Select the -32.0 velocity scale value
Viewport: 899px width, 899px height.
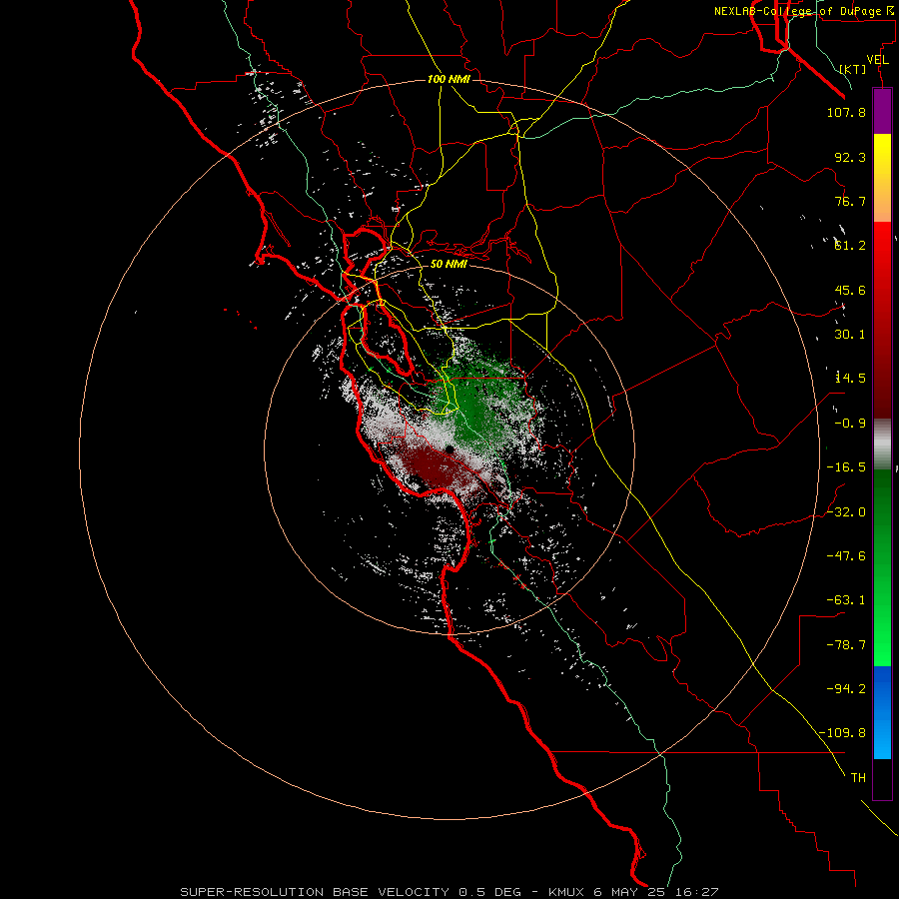point(846,512)
